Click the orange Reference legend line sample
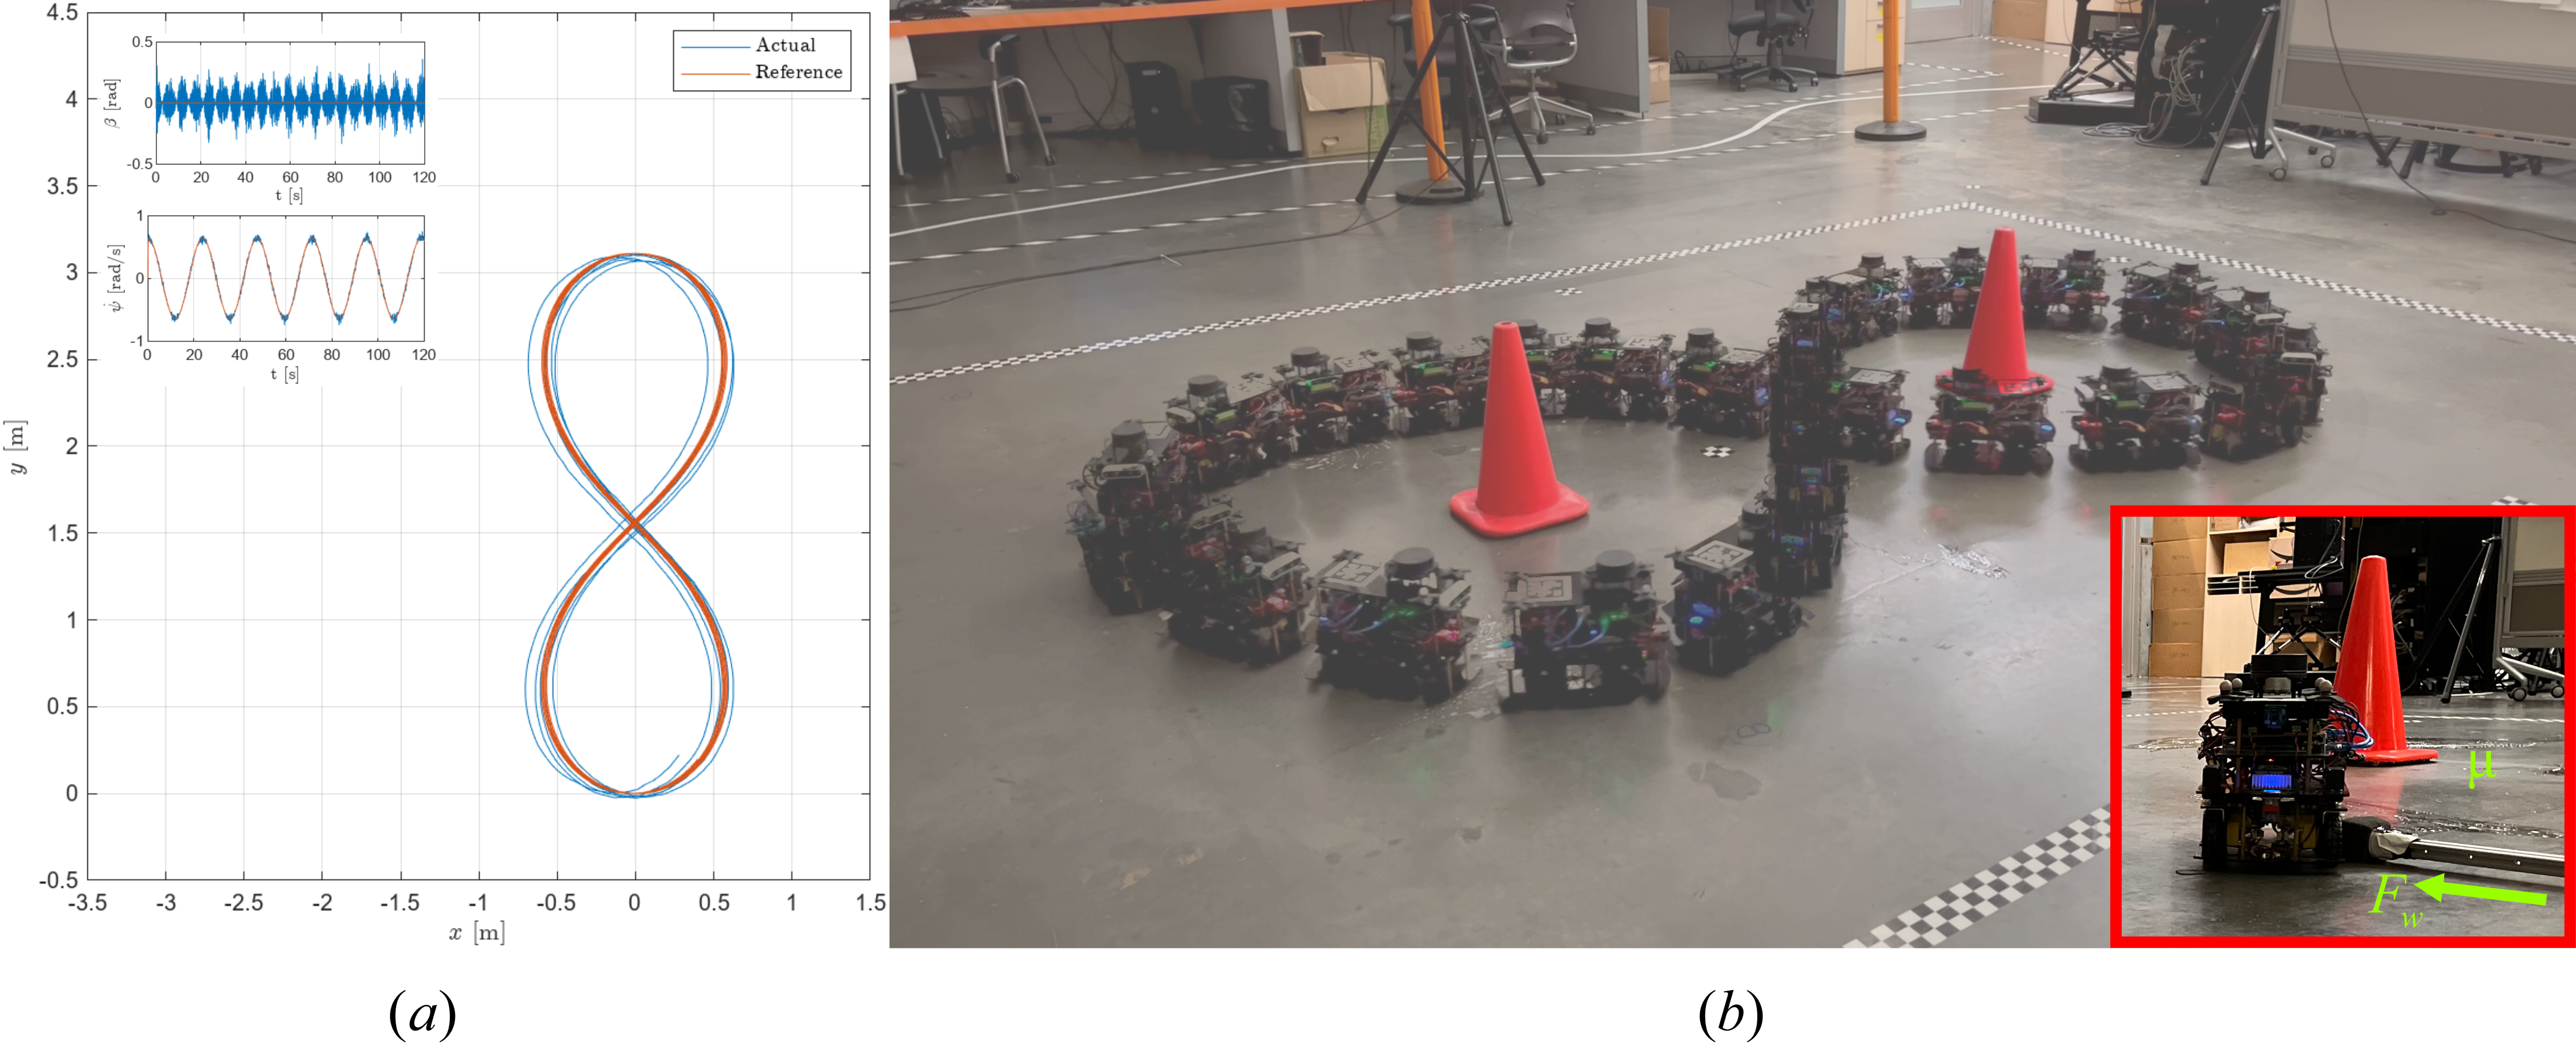This screenshot has height=1054, width=2576. (715, 73)
